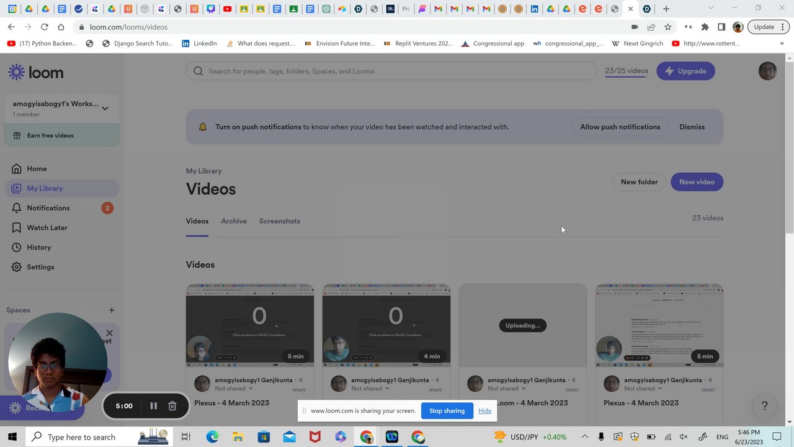Open the Extensions puzzle icon
Viewport: 794px width, 447px height.
(x=705, y=27)
